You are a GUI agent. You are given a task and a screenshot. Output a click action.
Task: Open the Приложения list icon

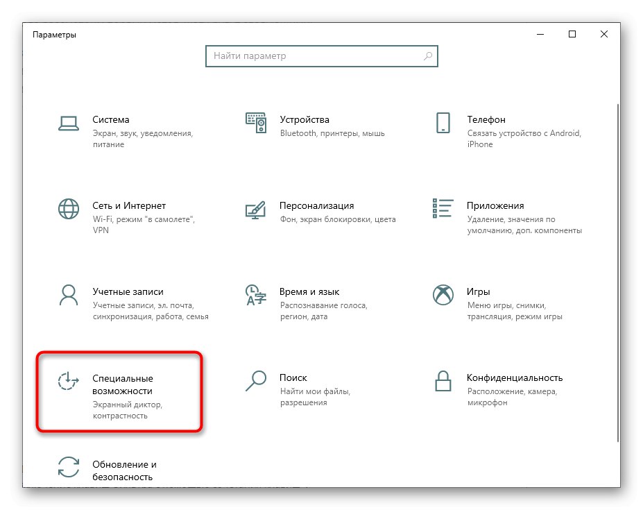point(443,209)
